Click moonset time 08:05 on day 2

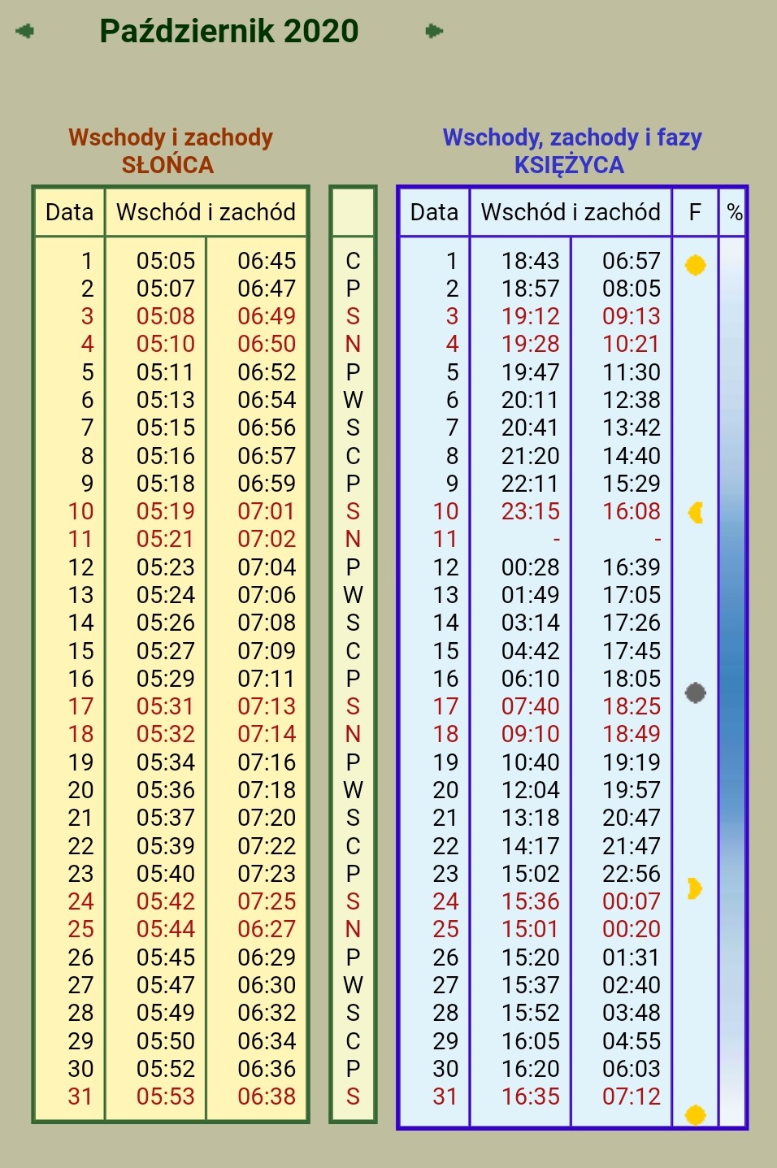click(632, 289)
